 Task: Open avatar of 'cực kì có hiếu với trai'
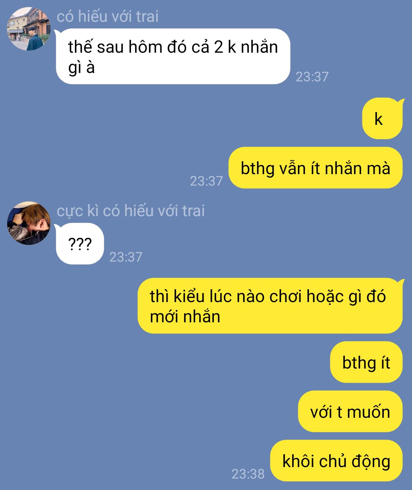[x=29, y=223]
